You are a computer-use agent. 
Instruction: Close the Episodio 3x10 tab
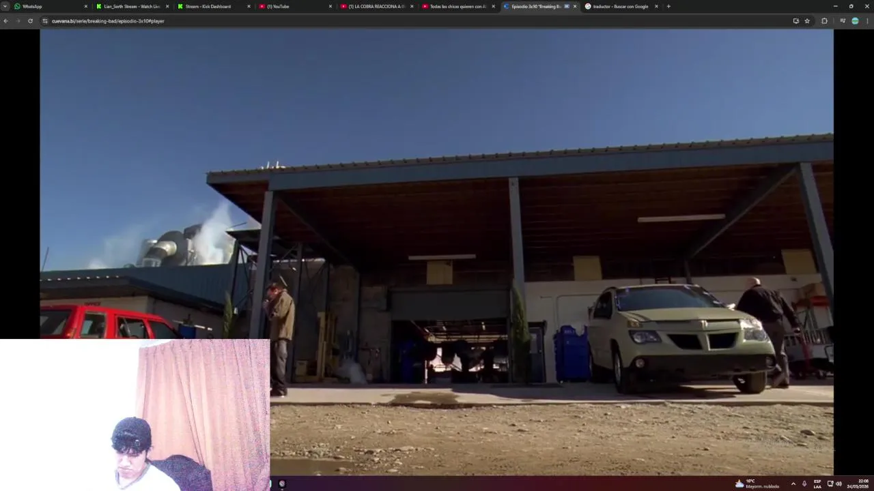(x=575, y=6)
